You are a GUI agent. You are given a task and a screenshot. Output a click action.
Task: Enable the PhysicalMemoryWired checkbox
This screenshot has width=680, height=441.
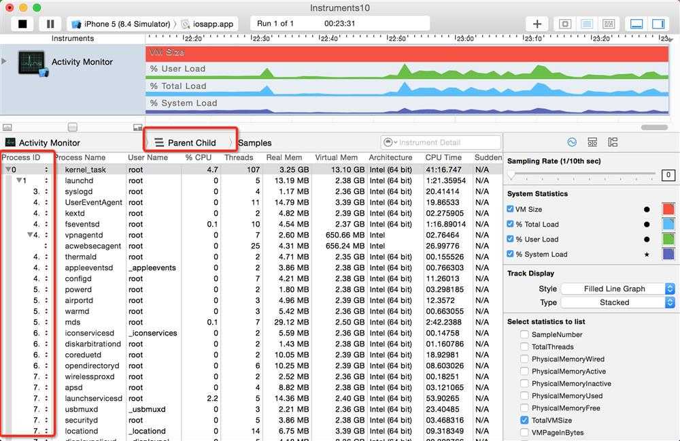(x=524, y=359)
